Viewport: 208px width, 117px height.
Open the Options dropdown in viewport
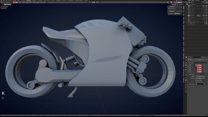point(181,5)
